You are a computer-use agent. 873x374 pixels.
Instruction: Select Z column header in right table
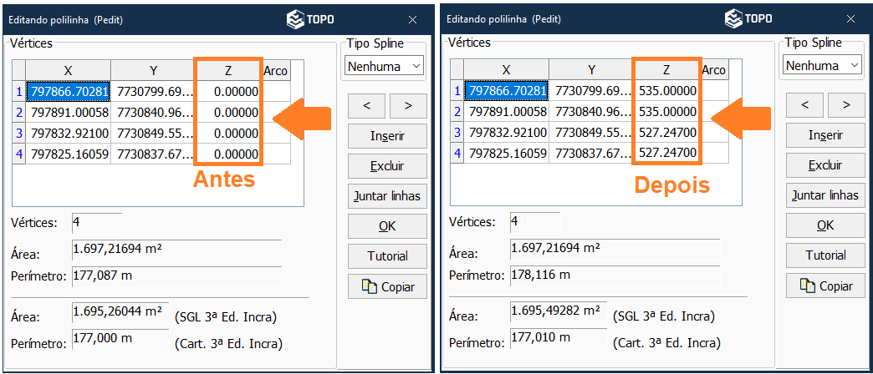(666, 70)
